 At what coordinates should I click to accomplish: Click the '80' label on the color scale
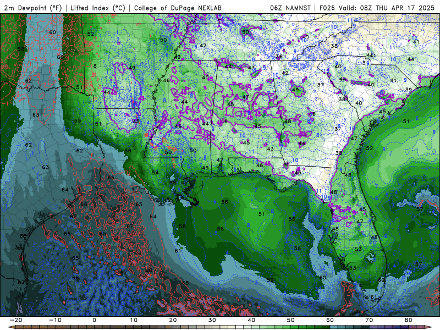(409, 320)
